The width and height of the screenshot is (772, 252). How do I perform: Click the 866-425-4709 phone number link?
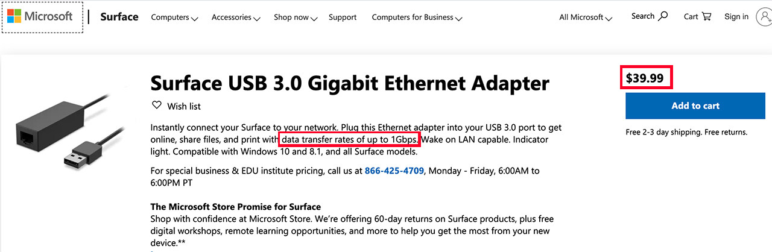pyautogui.click(x=394, y=171)
